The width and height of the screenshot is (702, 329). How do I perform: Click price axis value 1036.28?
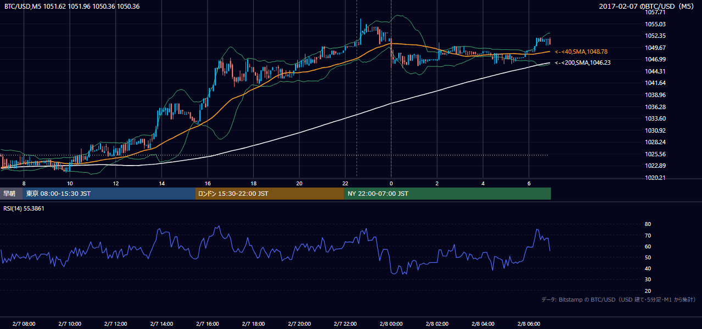click(656, 107)
